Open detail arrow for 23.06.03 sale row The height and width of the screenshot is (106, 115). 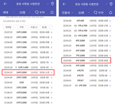52,42
